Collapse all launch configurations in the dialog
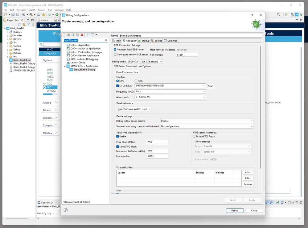Image resolution: width=308 pixels, height=228 pixels. click(x=88, y=35)
